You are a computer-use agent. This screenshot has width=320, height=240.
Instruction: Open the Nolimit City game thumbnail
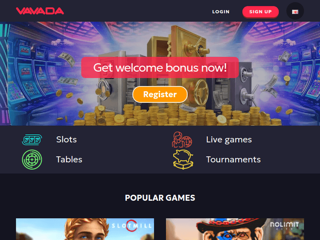tap(235, 229)
